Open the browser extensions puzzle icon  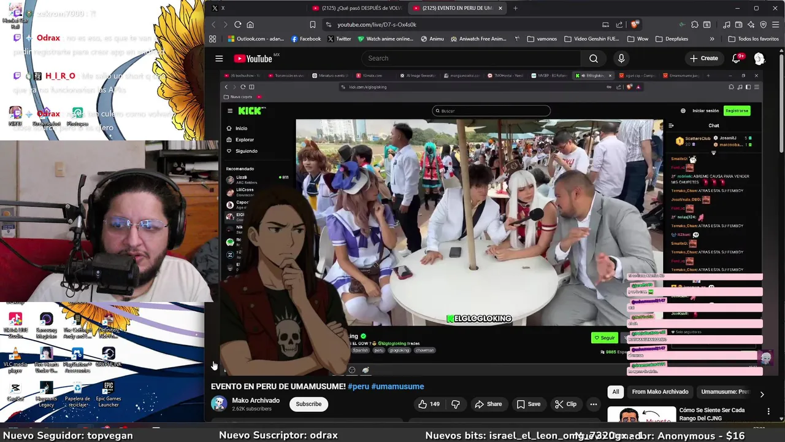tap(695, 25)
